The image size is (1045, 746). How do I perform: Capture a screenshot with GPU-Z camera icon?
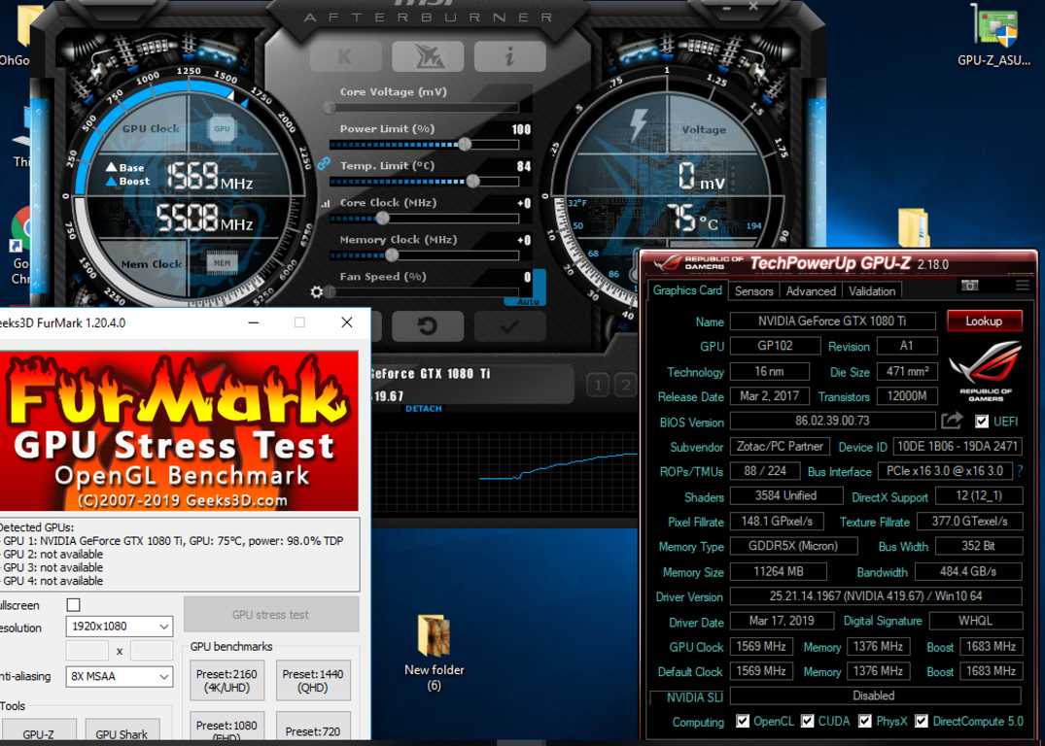click(969, 285)
